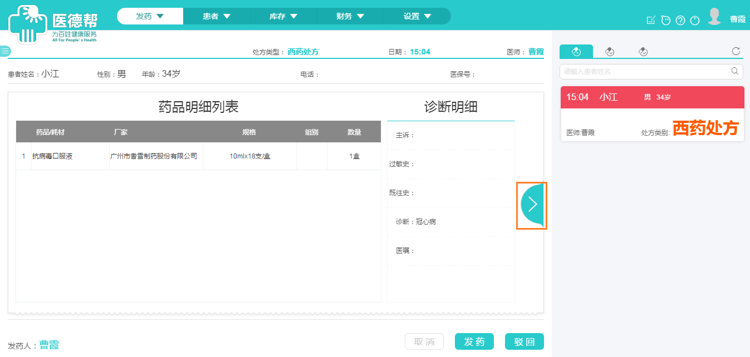This screenshot has width=750, height=357.
Task: Open the edit note icon in the header
Action: click(x=651, y=21)
